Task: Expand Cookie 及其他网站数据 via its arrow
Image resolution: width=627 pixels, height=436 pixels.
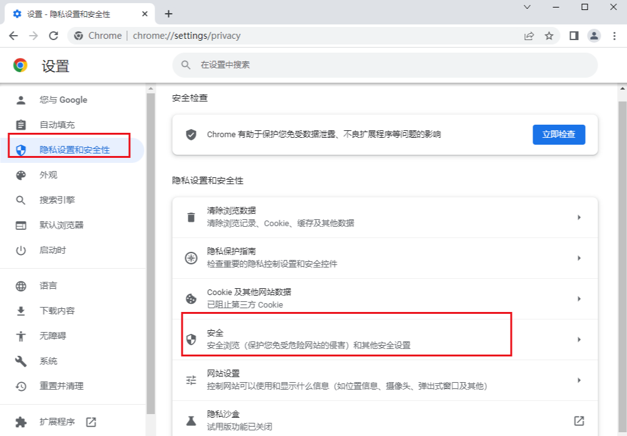Action: pos(579,299)
